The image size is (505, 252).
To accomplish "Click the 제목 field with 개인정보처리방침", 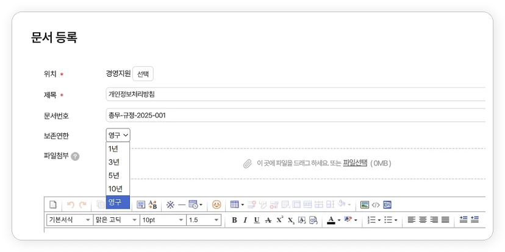I will pos(296,94).
